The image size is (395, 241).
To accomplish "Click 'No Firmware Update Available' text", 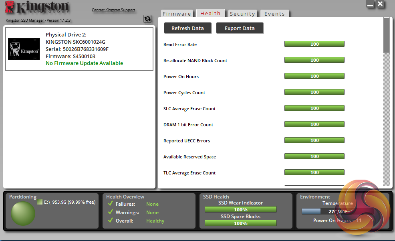I will tap(85, 63).
